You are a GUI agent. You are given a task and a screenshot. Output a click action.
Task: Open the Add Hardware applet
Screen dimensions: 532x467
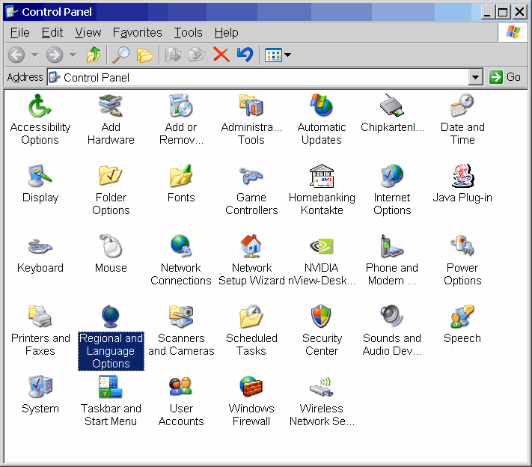click(x=111, y=106)
